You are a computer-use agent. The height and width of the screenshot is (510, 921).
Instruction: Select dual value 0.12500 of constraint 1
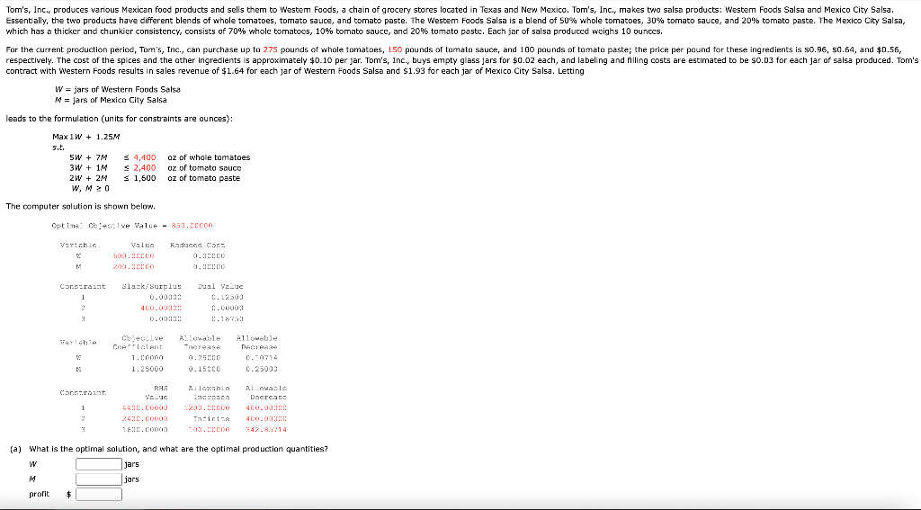228,298
